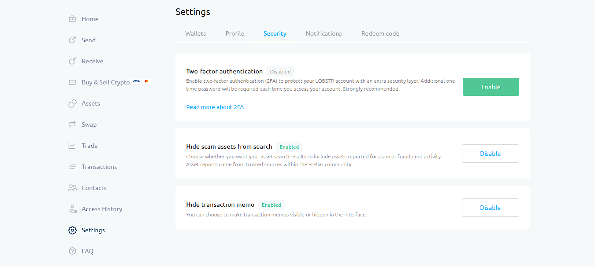Click the Trade chart icon

(72, 146)
